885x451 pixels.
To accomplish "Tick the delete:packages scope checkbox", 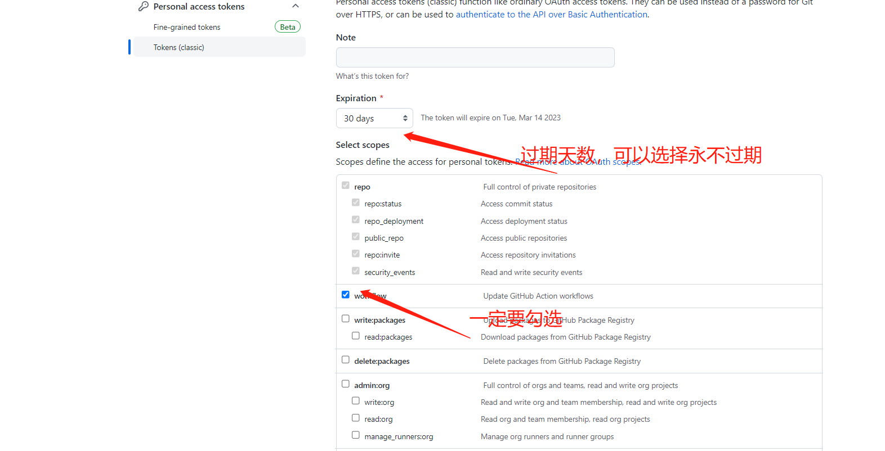I will 346,360.
